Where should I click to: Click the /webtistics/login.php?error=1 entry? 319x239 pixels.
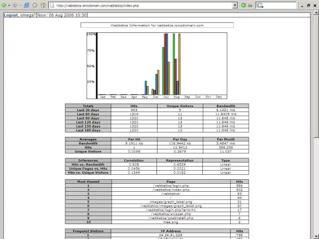(171, 210)
